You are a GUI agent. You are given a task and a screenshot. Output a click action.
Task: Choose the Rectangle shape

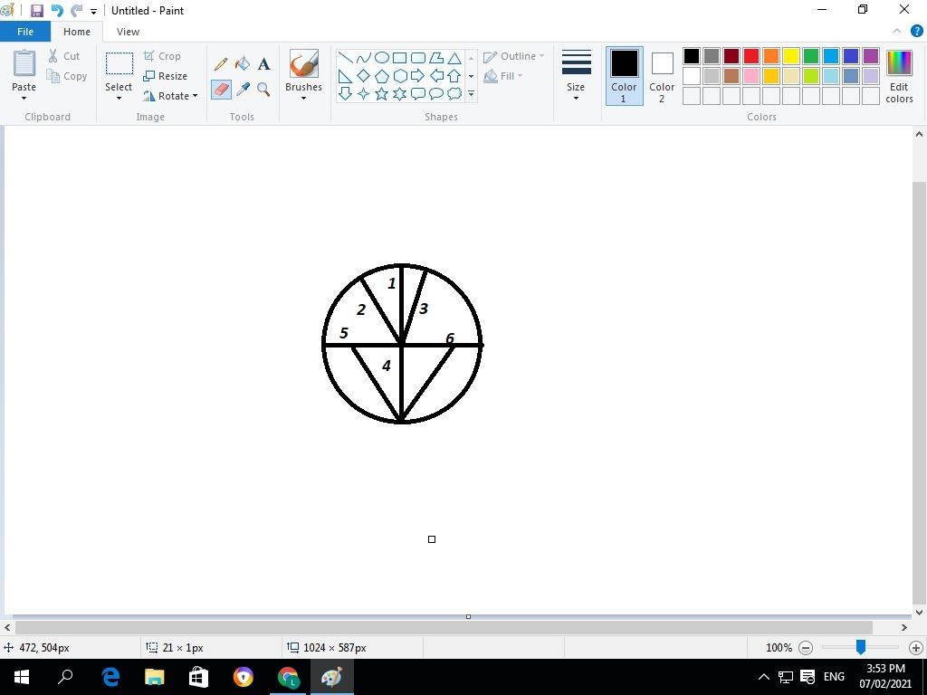[x=399, y=58]
